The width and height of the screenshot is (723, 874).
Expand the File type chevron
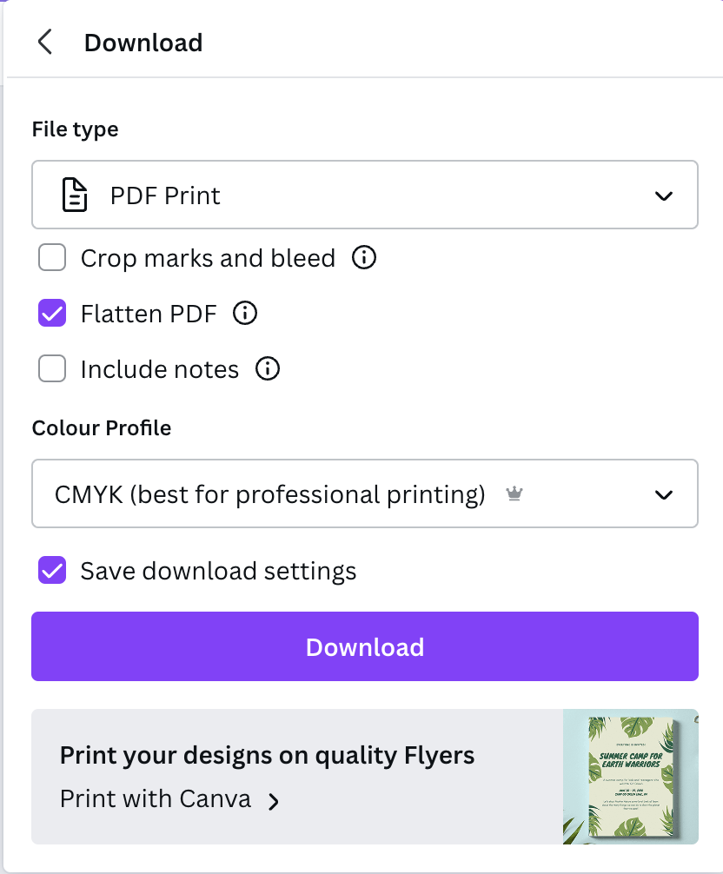tap(663, 195)
